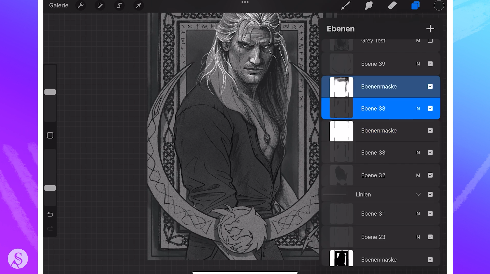Image resolution: width=490 pixels, height=274 pixels.
Task: Open blend mode of Ebene 31
Action: tap(418, 214)
